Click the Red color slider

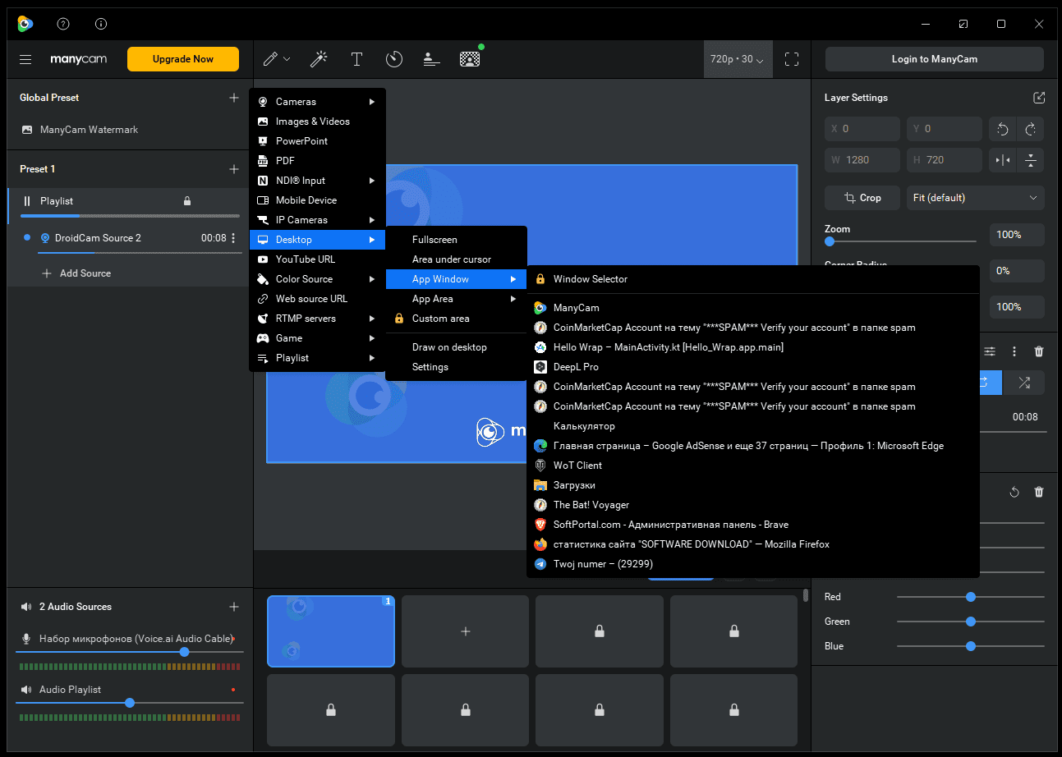point(971,597)
